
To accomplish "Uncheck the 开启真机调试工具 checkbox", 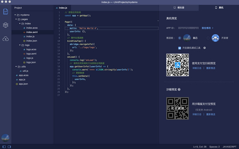I will tap(179, 48).
